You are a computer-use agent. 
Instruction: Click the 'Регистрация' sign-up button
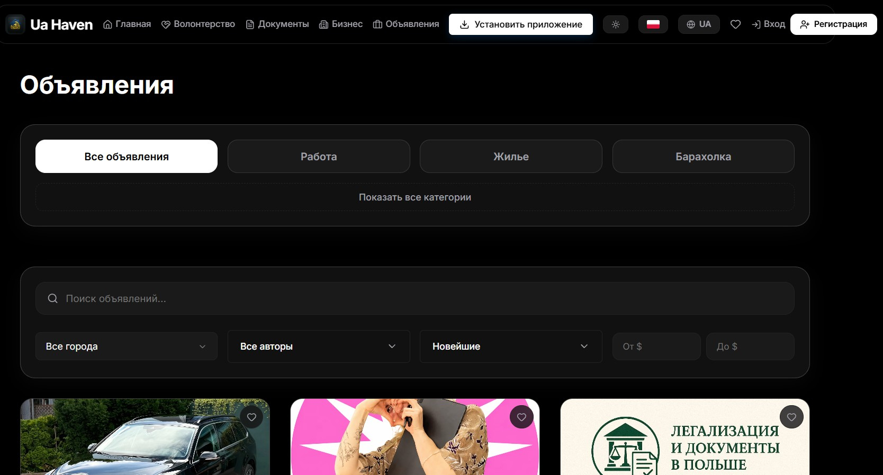pyautogui.click(x=834, y=24)
